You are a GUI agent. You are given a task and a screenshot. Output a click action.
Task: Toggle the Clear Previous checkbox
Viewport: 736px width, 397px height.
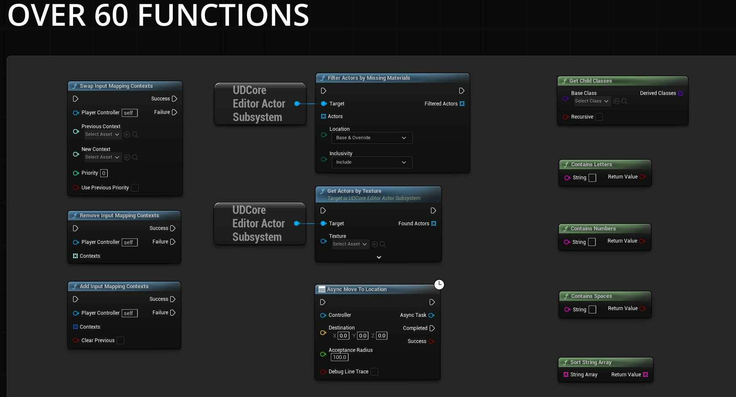pos(120,340)
